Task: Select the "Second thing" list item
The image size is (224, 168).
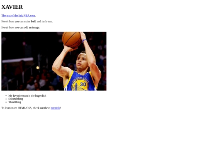Action: pos(16,99)
